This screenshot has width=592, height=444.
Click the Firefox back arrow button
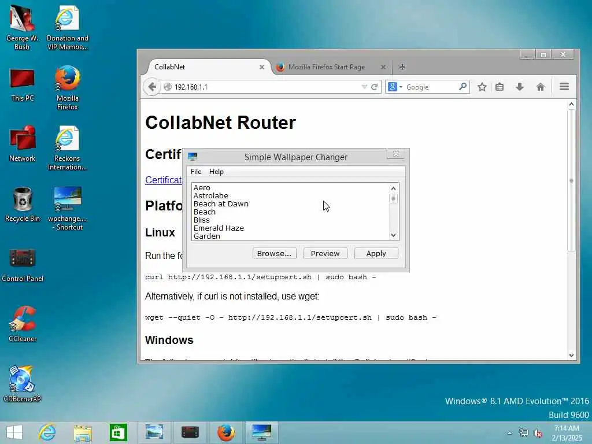click(152, 87)
